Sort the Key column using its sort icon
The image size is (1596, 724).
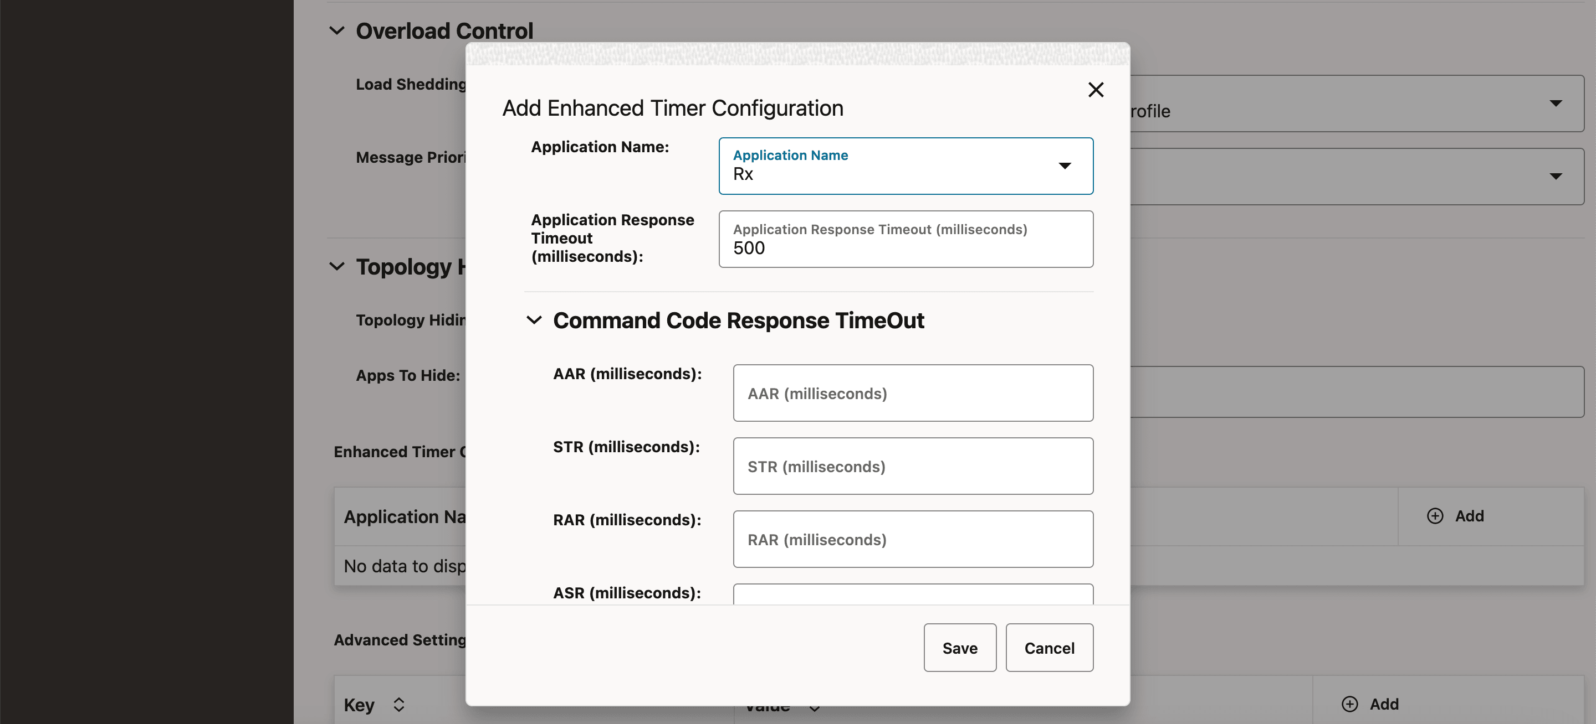click(398, 704)
